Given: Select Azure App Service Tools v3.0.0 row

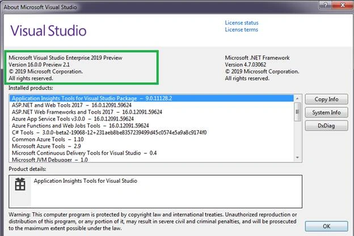Looking at the screenshot, I should (151, 119).
